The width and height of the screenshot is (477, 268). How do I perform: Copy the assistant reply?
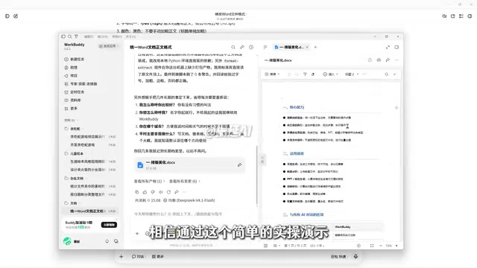(x=137, y=192)
